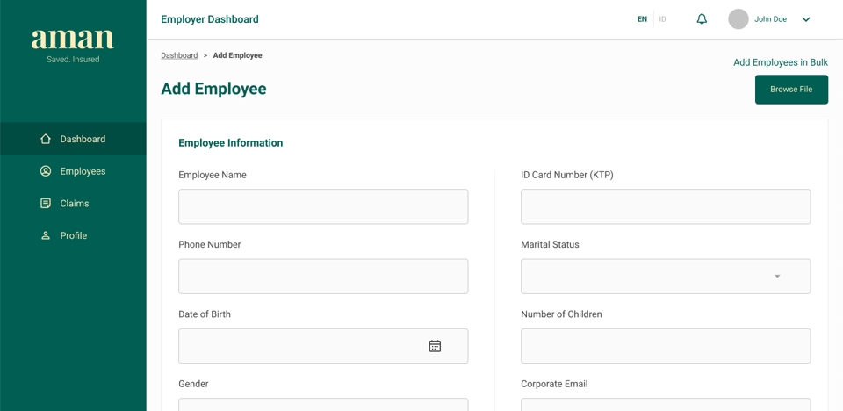This screenshot has width=843, height=411.
Task: Open the Claims menu item
Action: tap(73, 204)
